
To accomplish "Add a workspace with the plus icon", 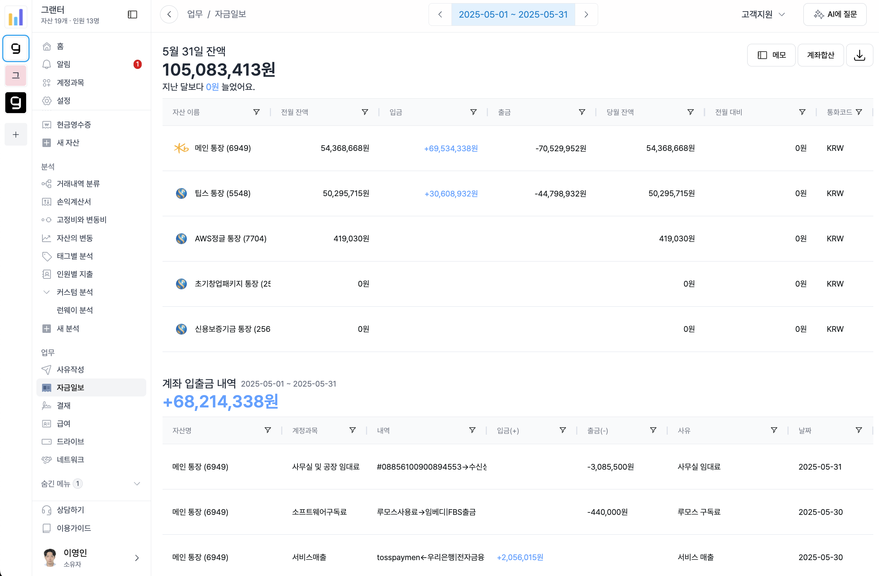I will (16, 135).
